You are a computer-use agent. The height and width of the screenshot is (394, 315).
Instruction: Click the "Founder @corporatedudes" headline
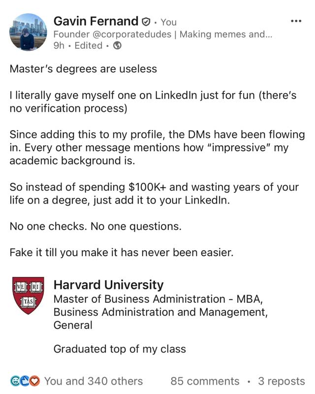tap(162, 34)
